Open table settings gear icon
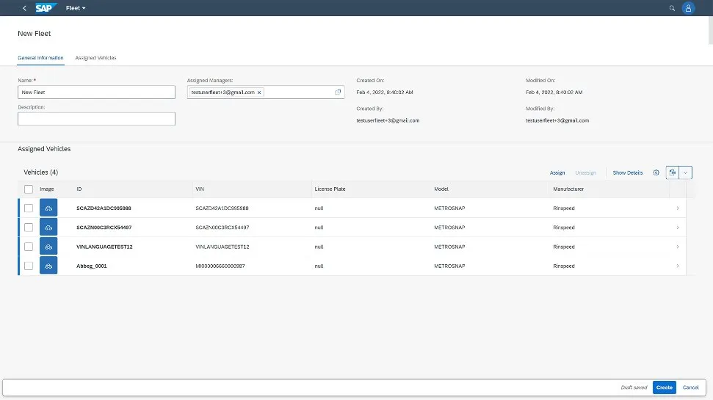The width and height of the screenshot is (713, 400). 656,172
